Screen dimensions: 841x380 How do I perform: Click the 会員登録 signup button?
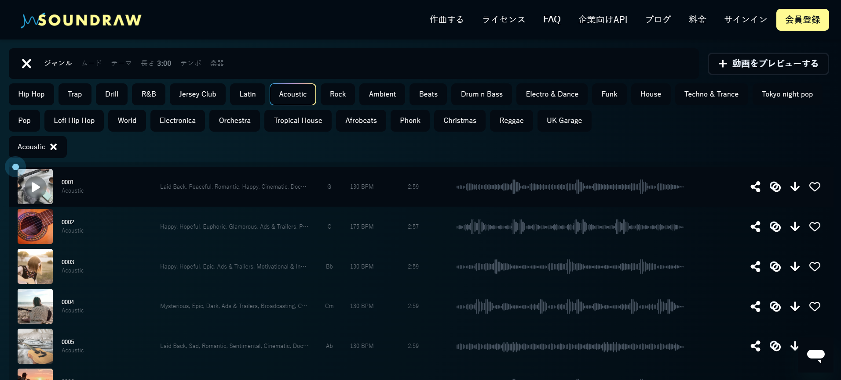802,20
